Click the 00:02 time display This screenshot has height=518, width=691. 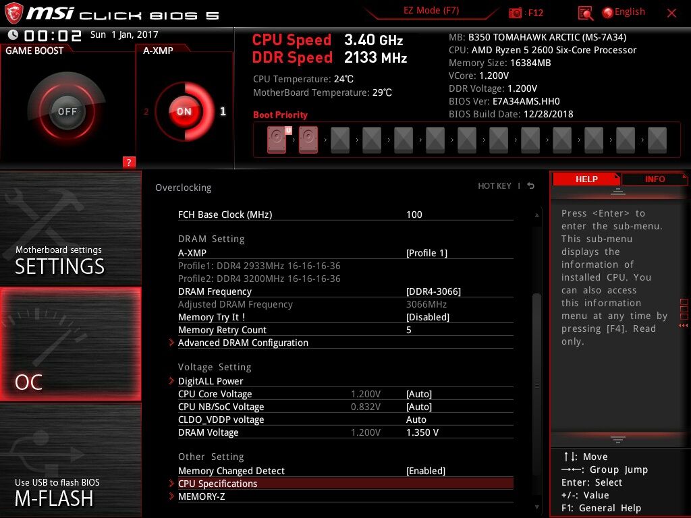coord(53,36)
